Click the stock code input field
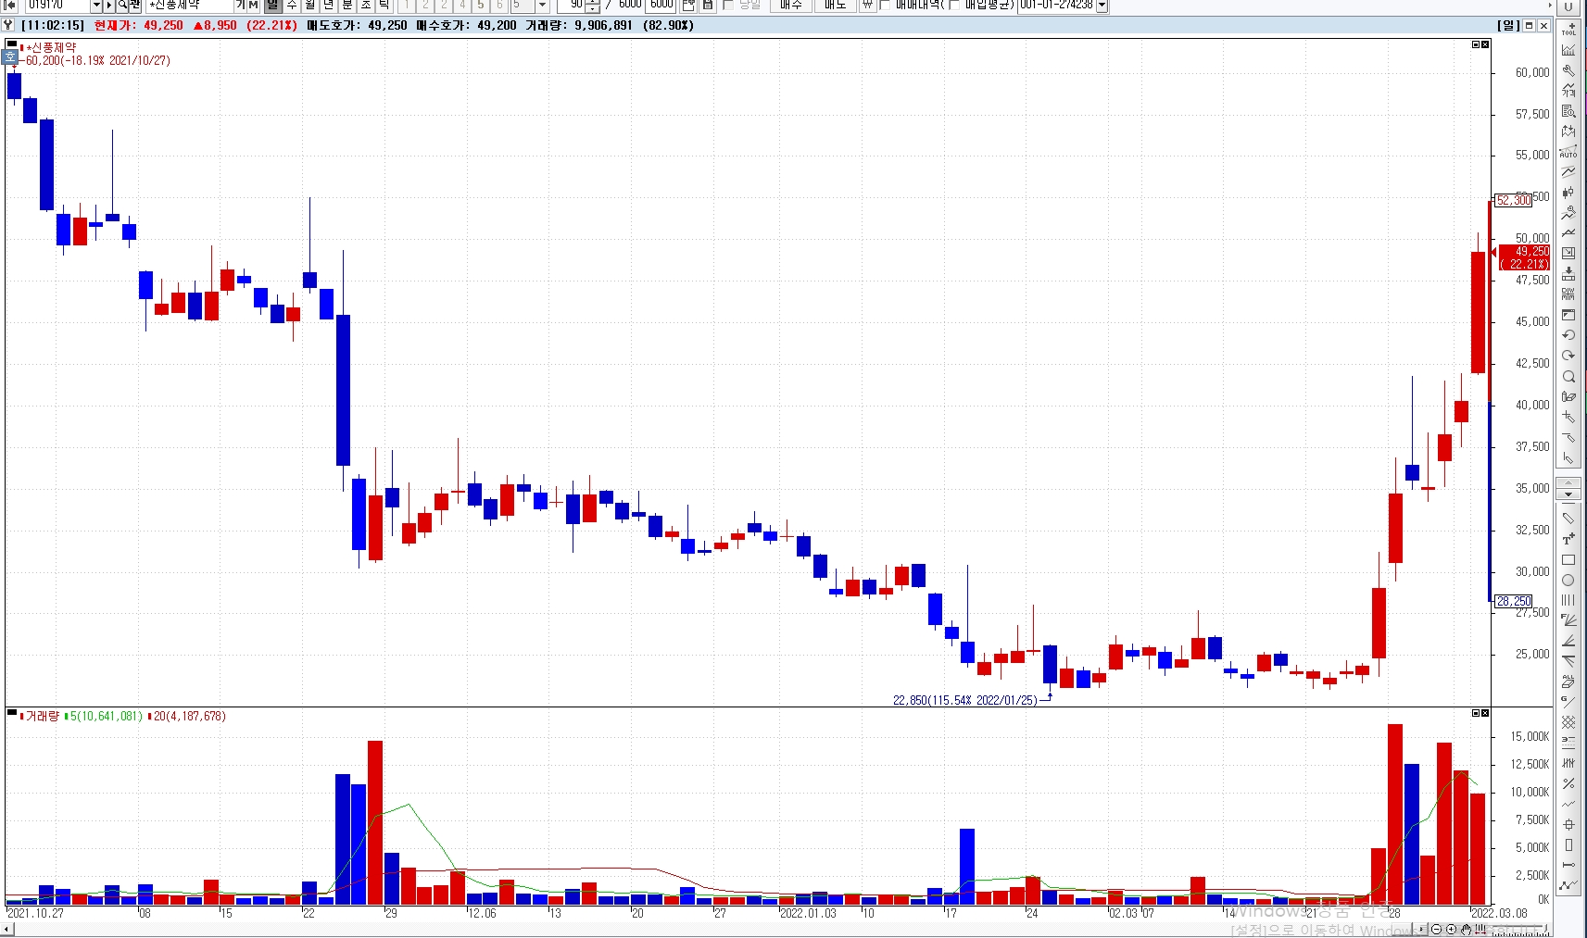1587x938 pixels. (58, 6)
